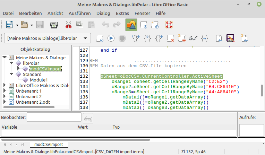265x155 pixels.
Task: Open the Datei menu
Action: 8,14
